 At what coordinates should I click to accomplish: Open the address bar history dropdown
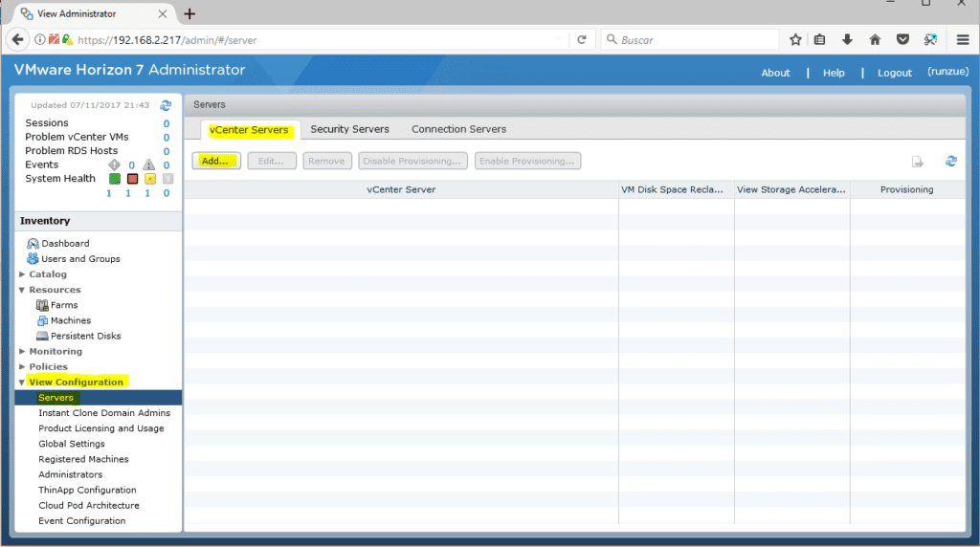point(558,40)
